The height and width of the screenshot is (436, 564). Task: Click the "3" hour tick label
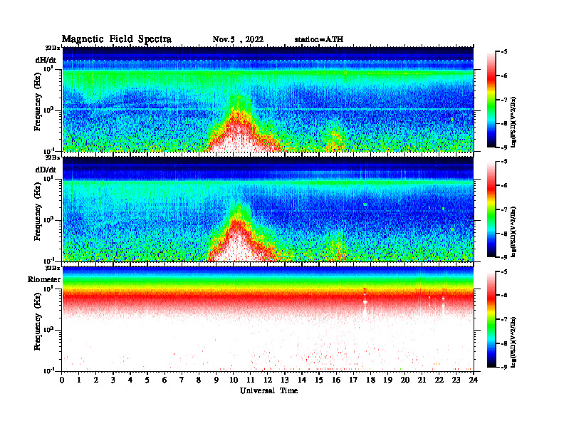tap(113, 380)
